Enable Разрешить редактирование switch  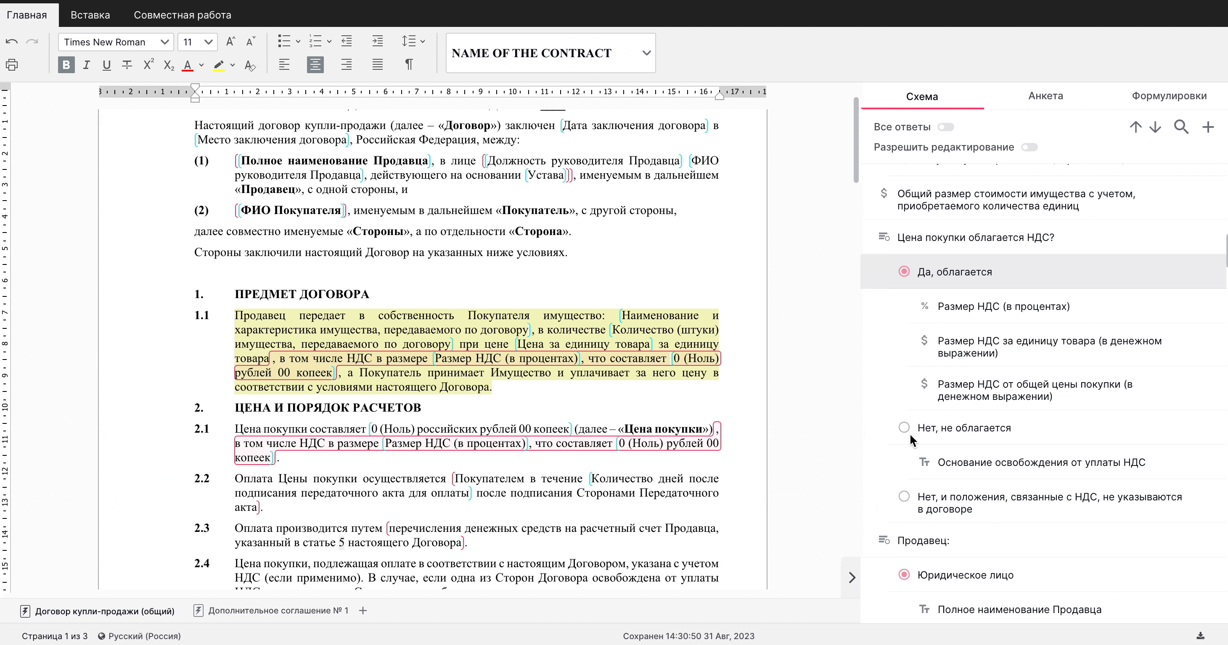click(1029, 147)
